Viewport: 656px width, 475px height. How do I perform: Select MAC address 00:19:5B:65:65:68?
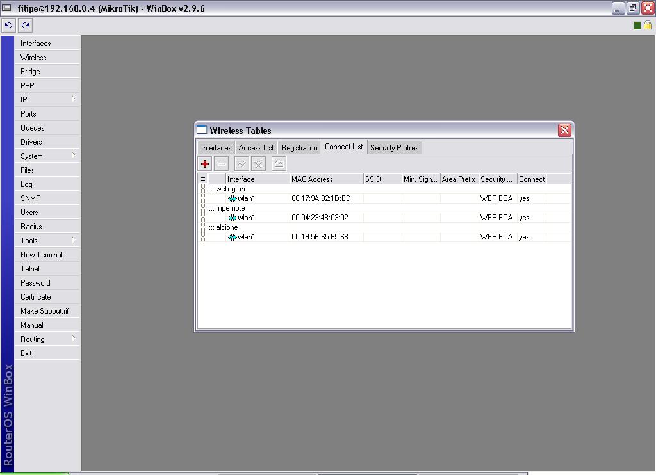(320, 237)
